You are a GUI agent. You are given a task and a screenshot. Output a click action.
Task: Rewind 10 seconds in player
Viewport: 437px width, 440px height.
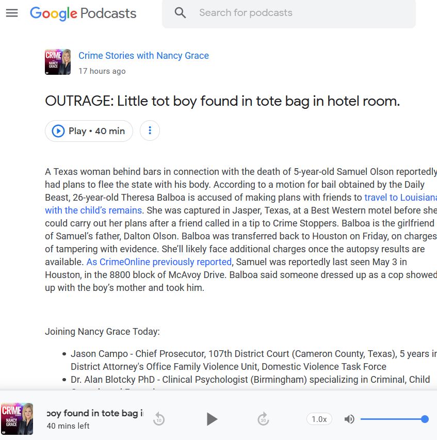click(159, 419)
